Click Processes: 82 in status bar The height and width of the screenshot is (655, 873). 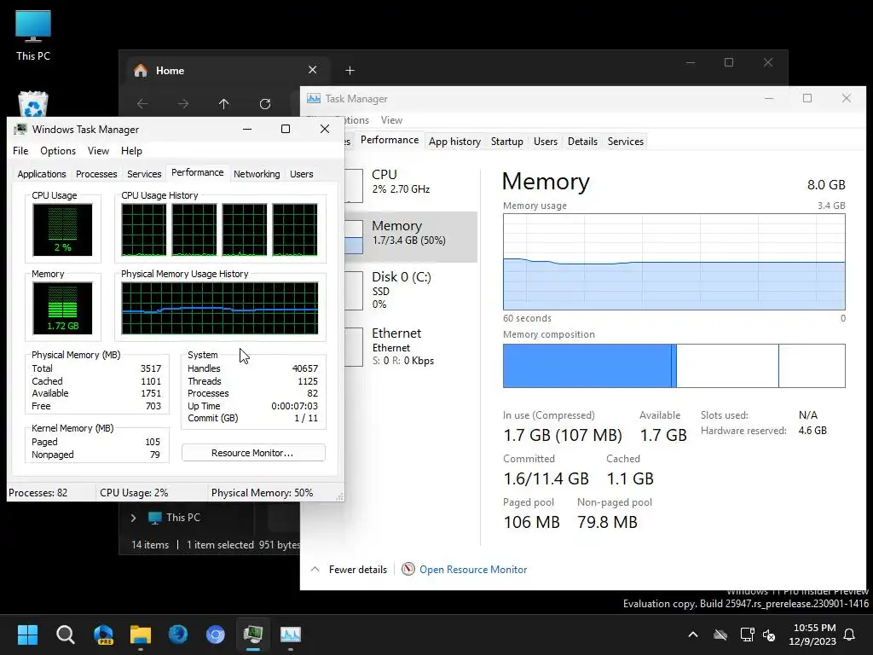coord(38,493)
